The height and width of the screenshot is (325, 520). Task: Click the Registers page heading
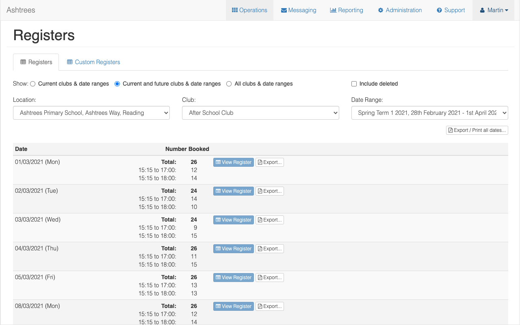44,35
